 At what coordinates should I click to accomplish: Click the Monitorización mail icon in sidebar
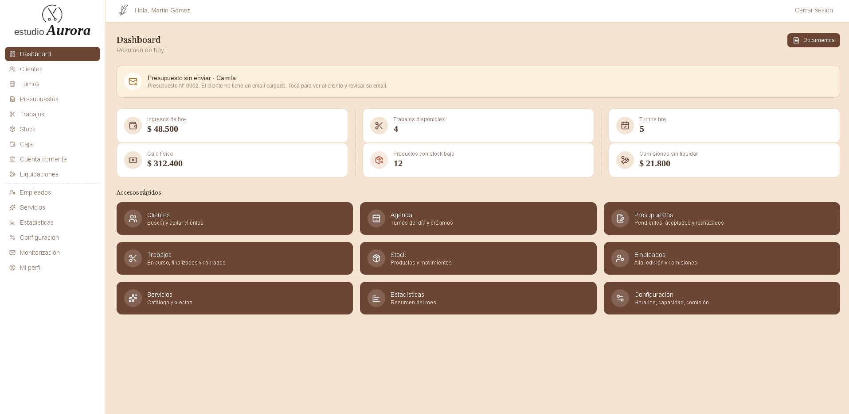[12, 253]
